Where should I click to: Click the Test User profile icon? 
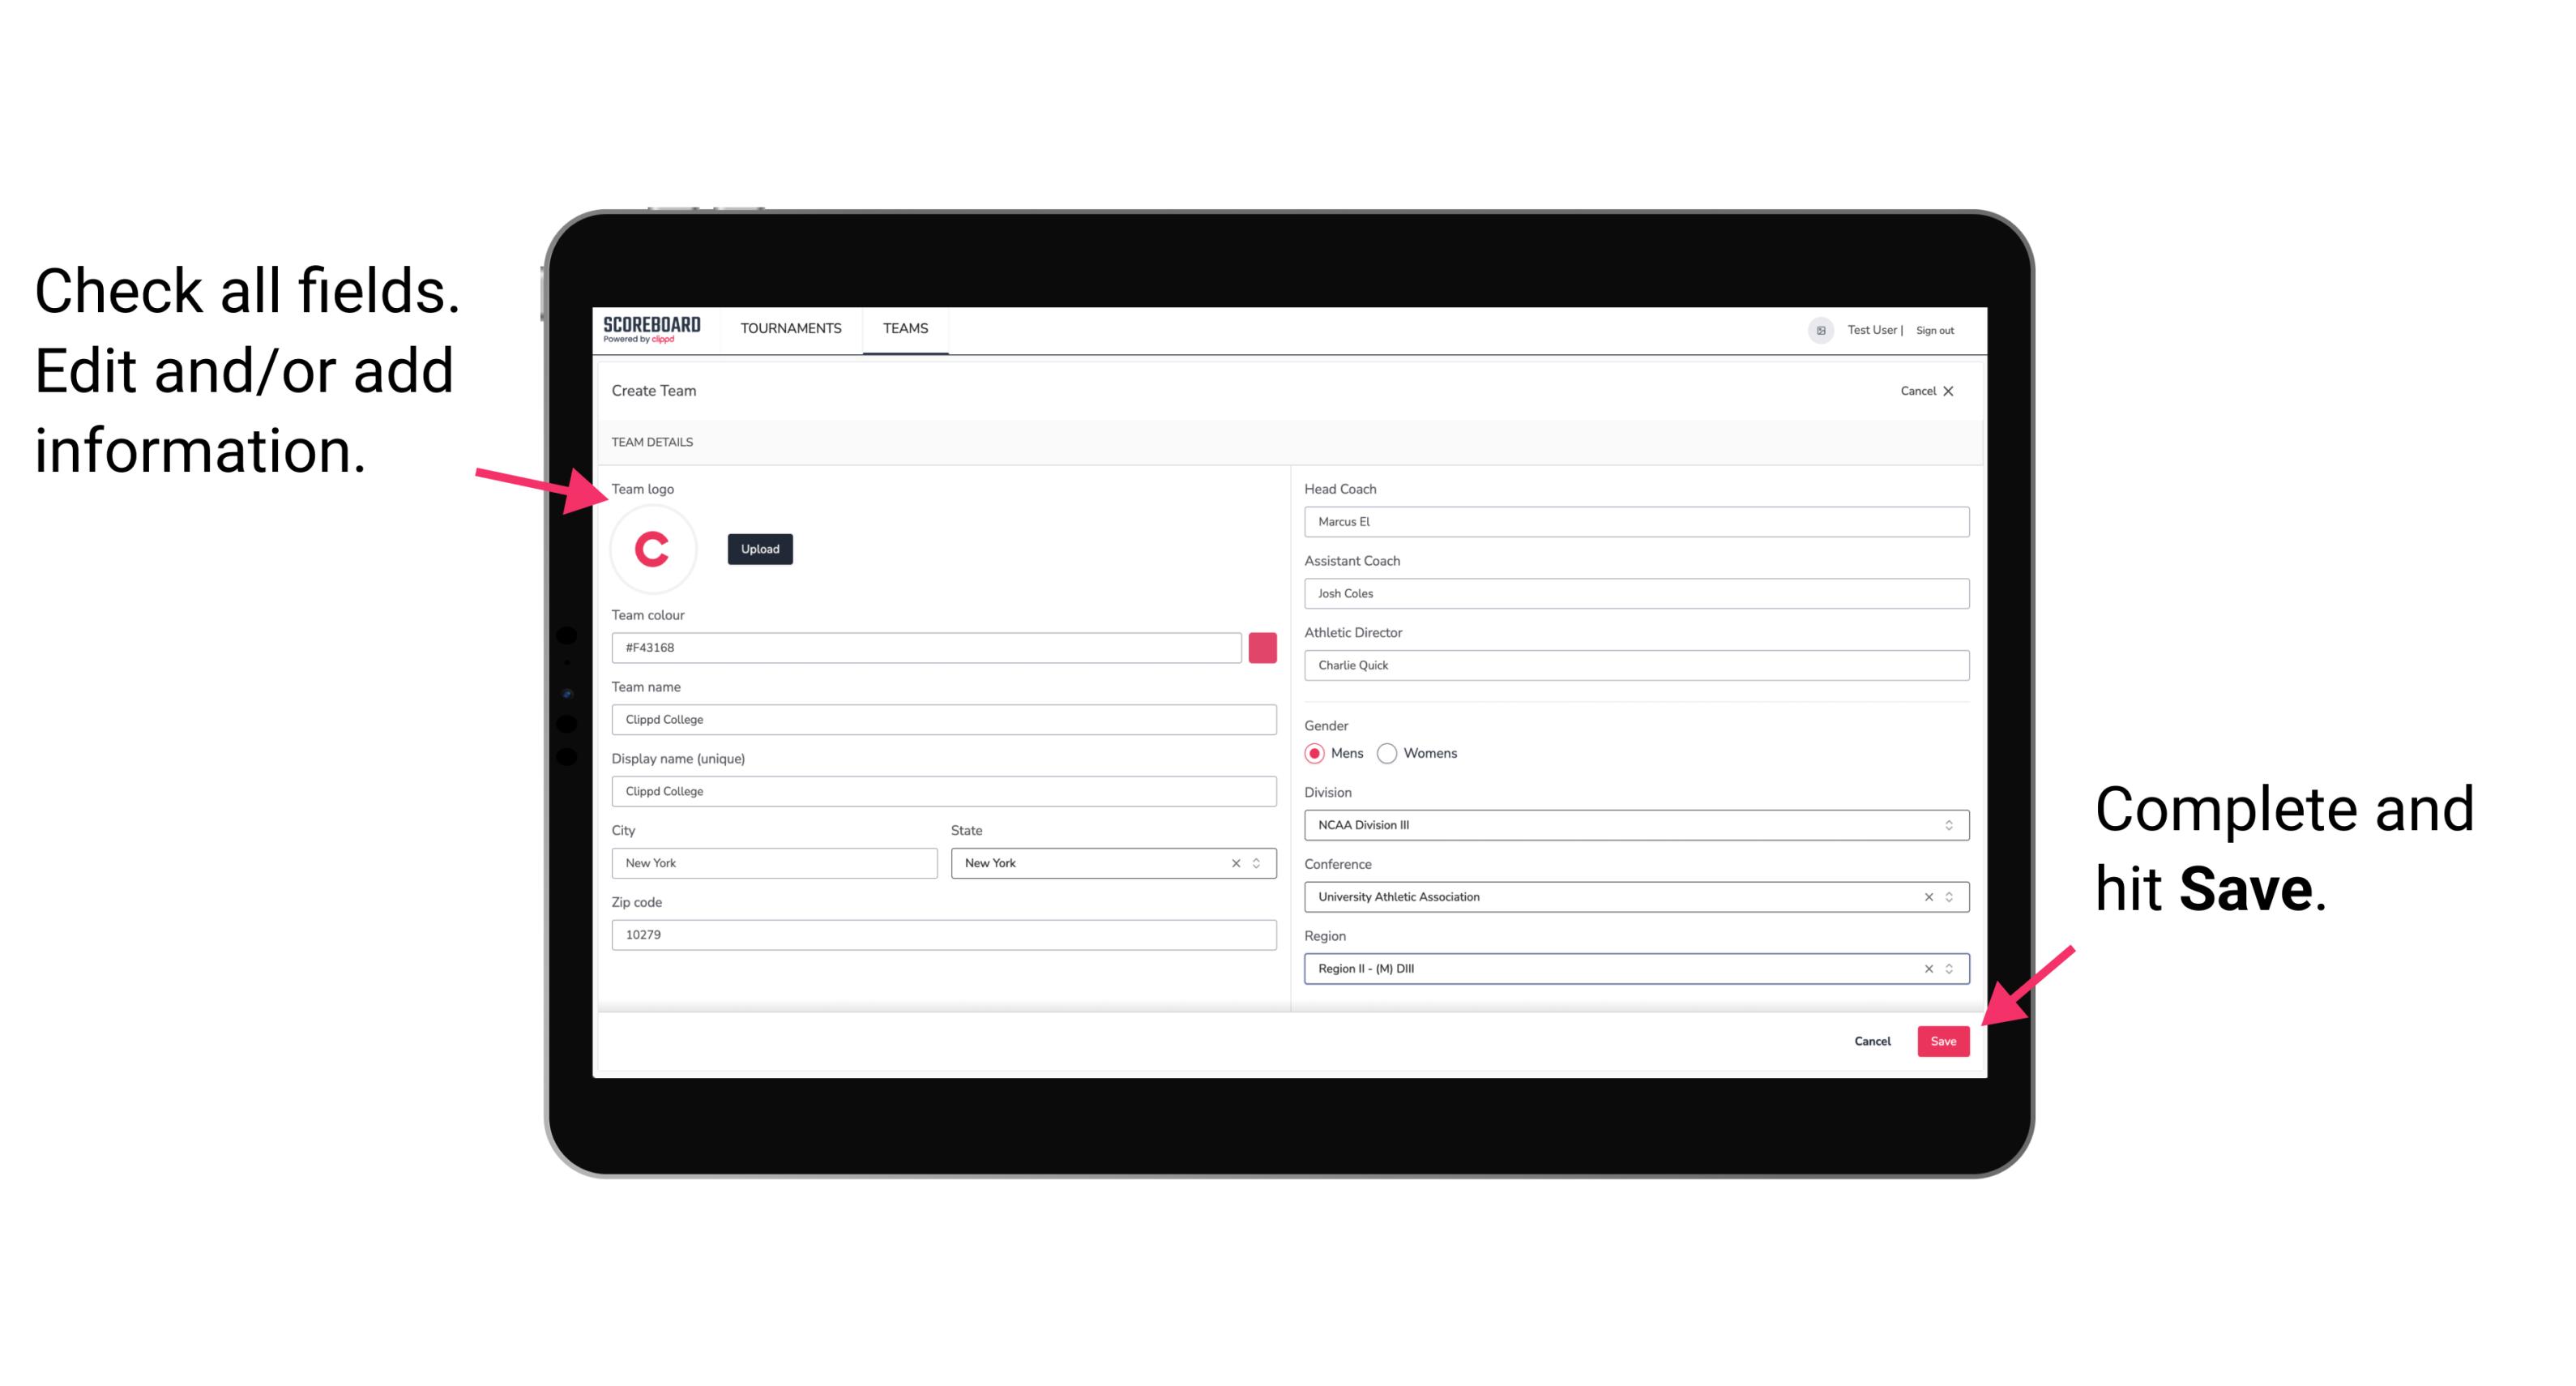click(1813, 329)
